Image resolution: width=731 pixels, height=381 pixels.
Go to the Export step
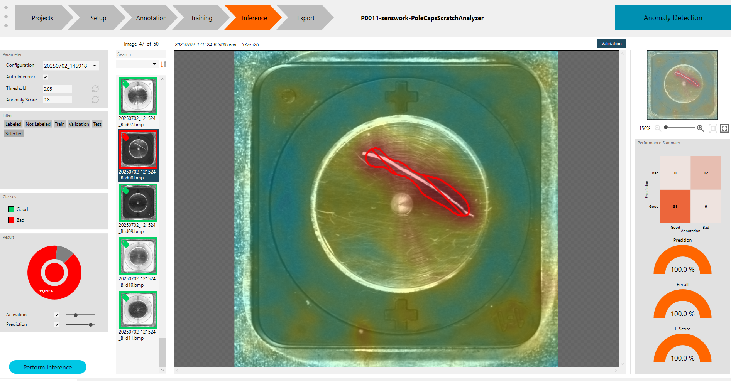[x=306, y=18]
